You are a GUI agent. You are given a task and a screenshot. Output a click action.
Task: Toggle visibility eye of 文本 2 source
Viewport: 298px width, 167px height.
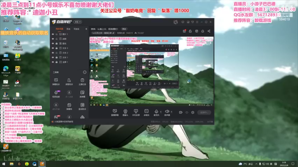click(53, 53)
